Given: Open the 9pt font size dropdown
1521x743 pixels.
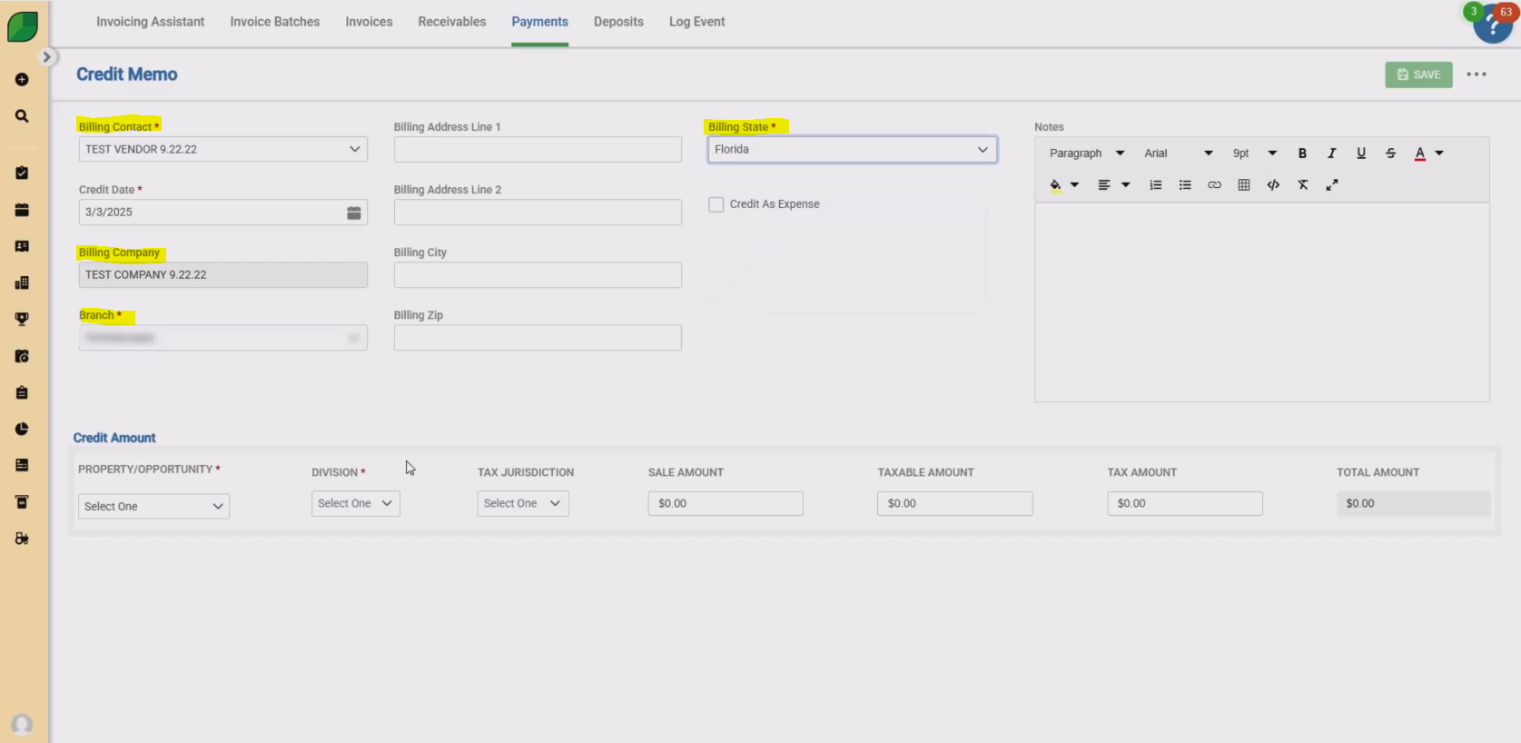Looking at the screenshot, I should pyautogui.click(x=1254, y=154).
